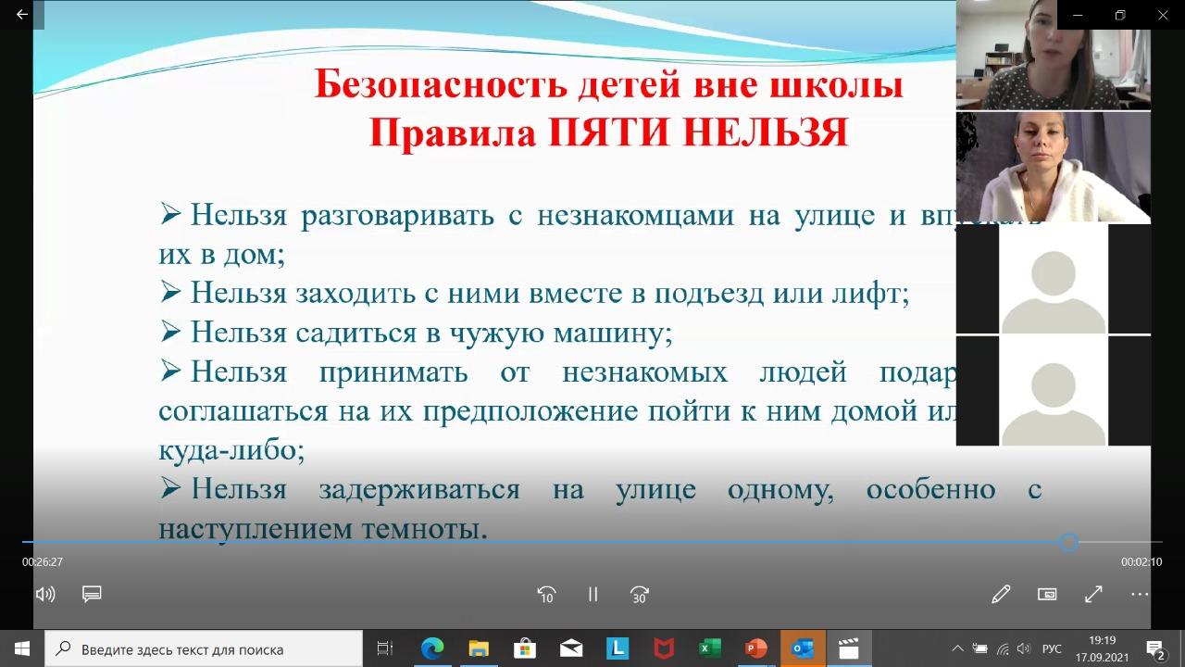
Task: Select the top participant webcam thumbnail
Action: point(1054,55)
